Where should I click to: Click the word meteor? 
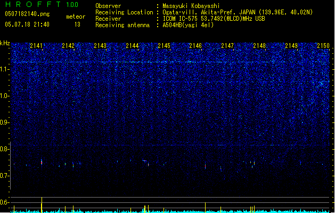coord(76,17)
